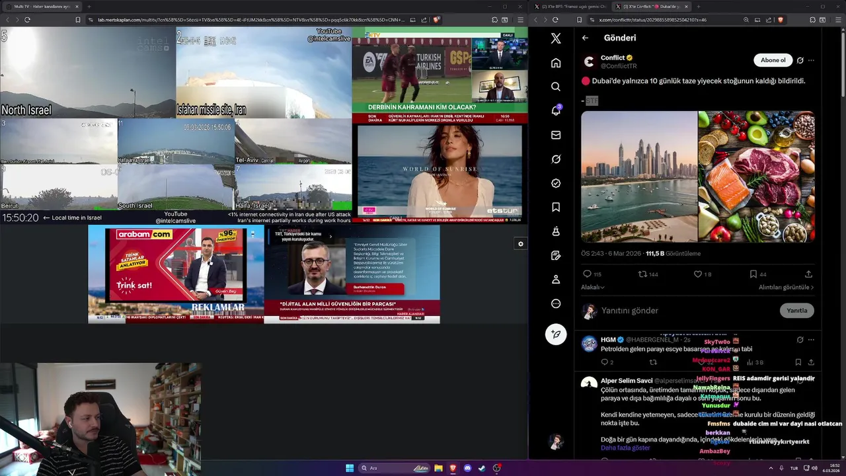Click repost icon with 144 reposts
Image resolution: width=846 pixels, height=476 pixels.
point(642,274)
